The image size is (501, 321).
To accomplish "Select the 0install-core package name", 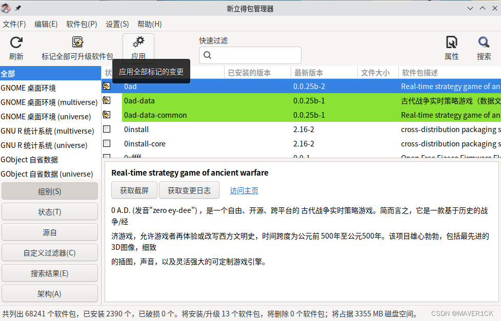I will point(145,144).
